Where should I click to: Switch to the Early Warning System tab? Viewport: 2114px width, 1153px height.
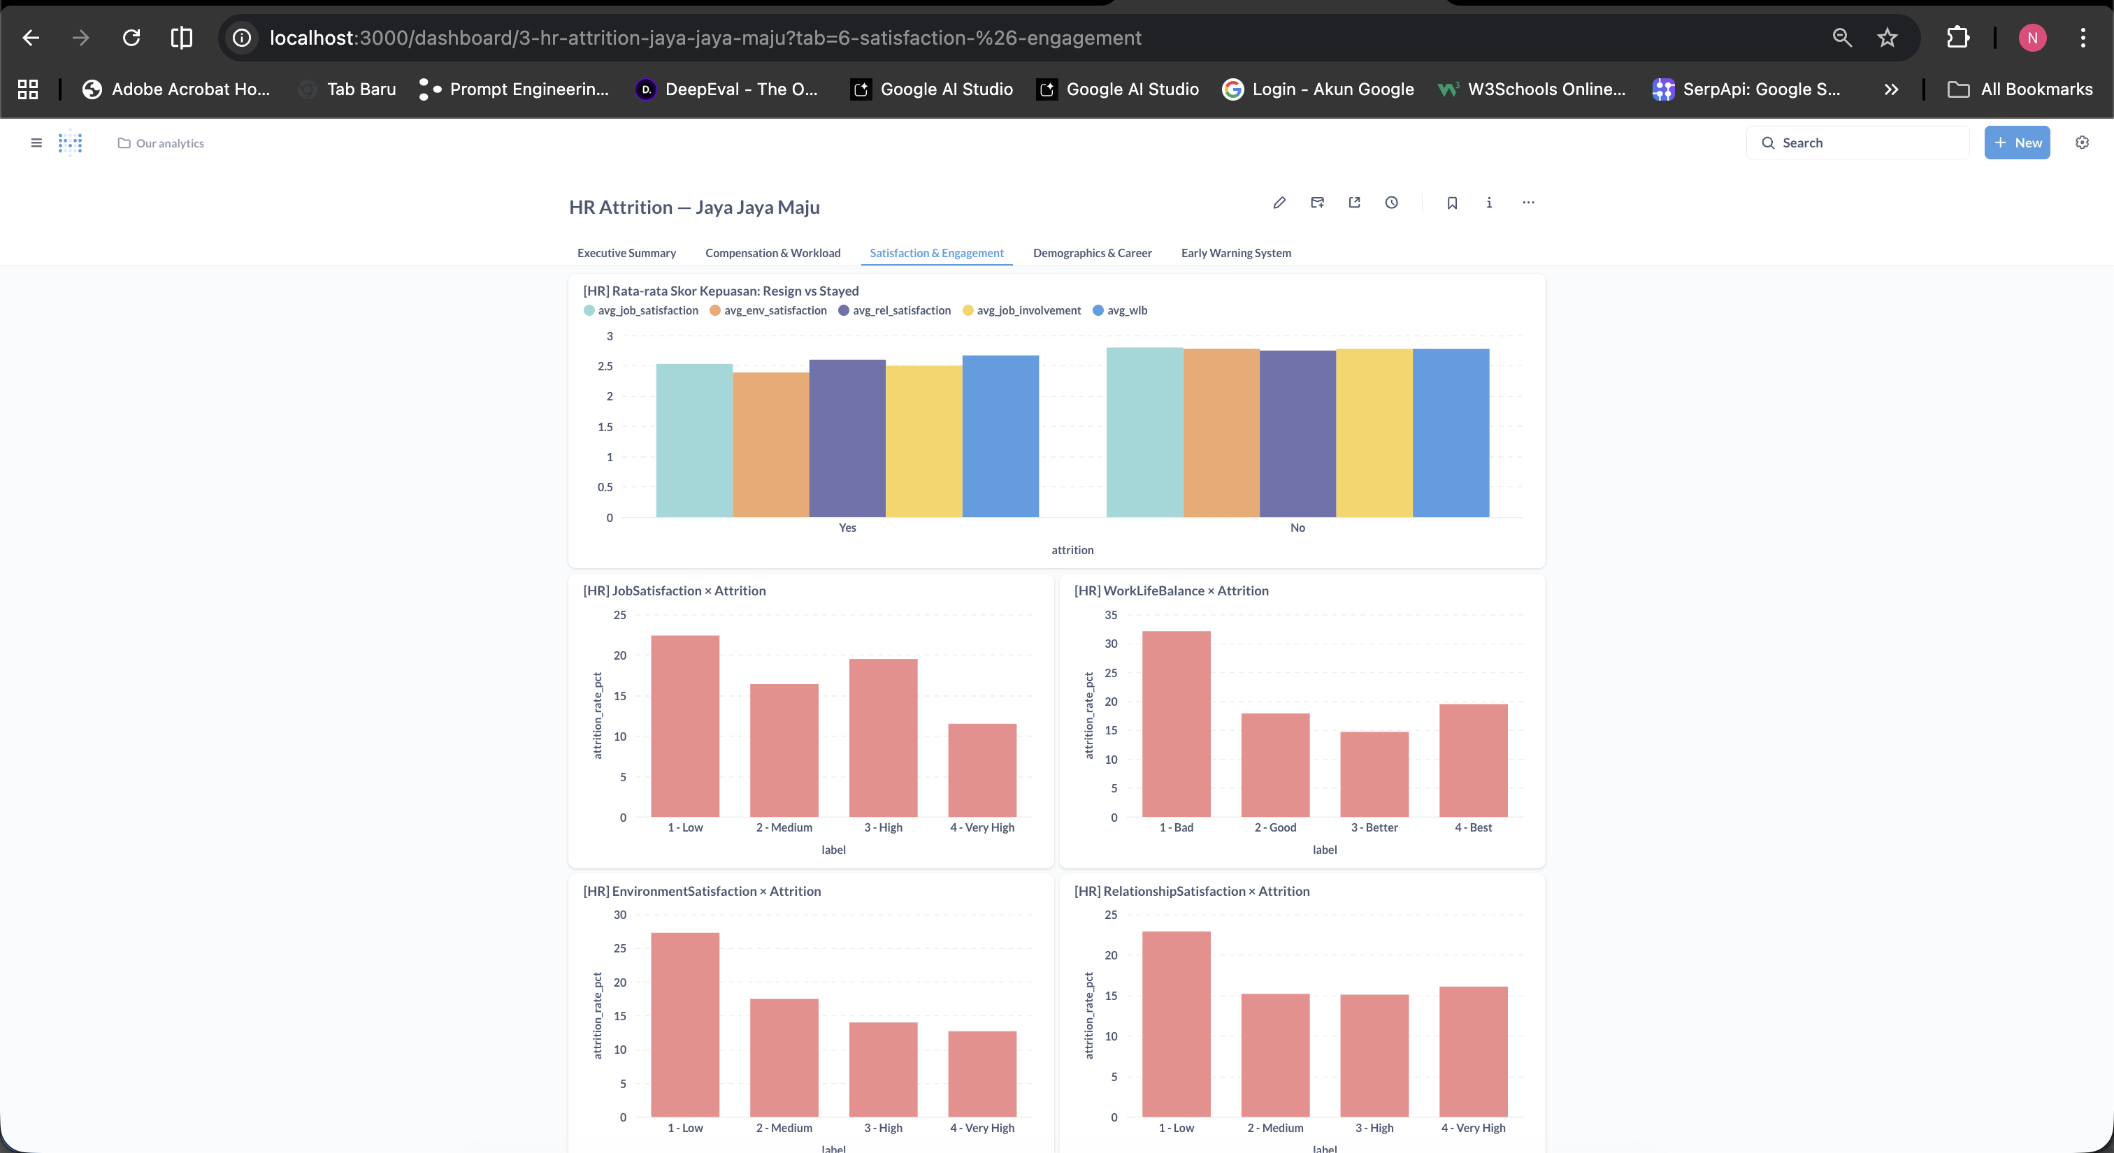[1236, 254]
